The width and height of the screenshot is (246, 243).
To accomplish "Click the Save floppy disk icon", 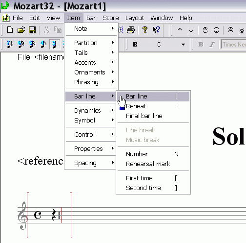I will coord(32,30).
